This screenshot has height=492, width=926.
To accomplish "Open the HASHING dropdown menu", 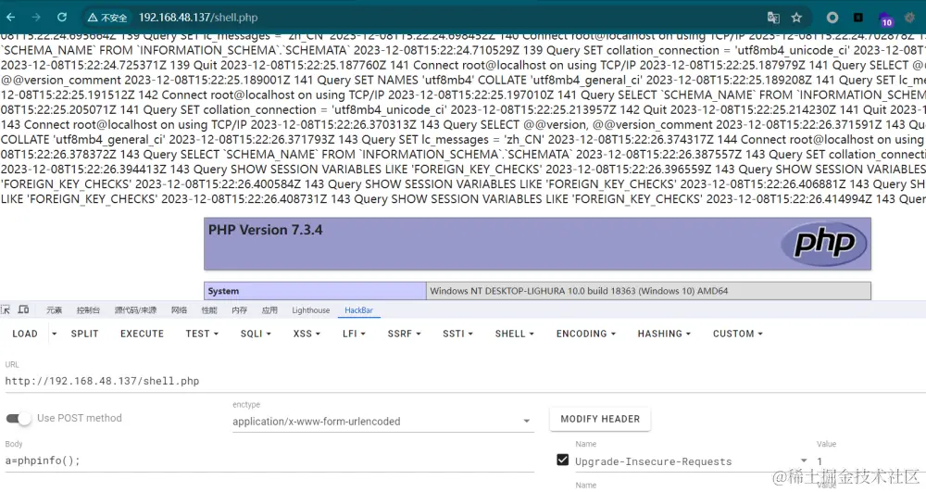I will coord(664,334).
